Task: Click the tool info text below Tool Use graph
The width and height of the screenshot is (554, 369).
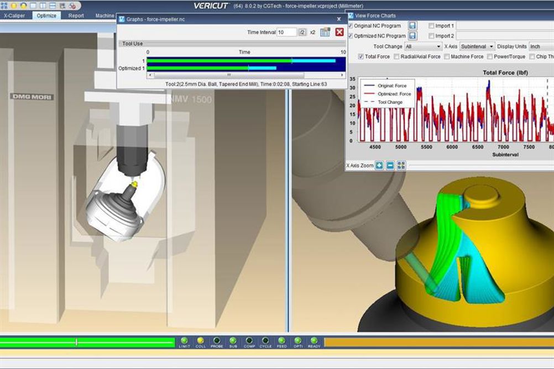Action: [246, 84]
